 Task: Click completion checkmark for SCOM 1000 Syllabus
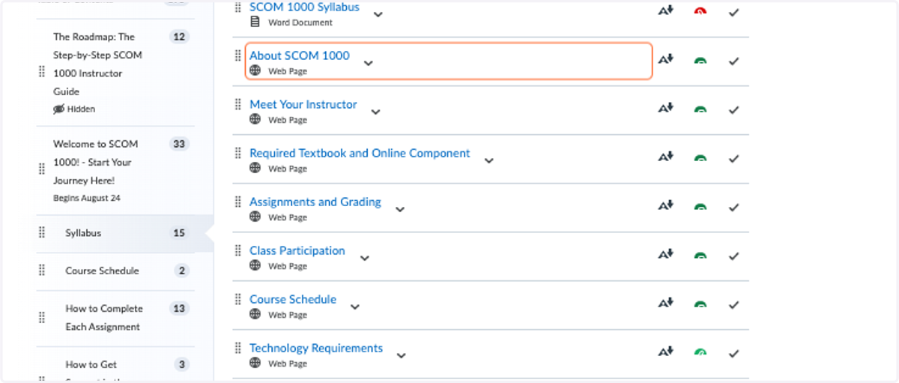(734, 12)
